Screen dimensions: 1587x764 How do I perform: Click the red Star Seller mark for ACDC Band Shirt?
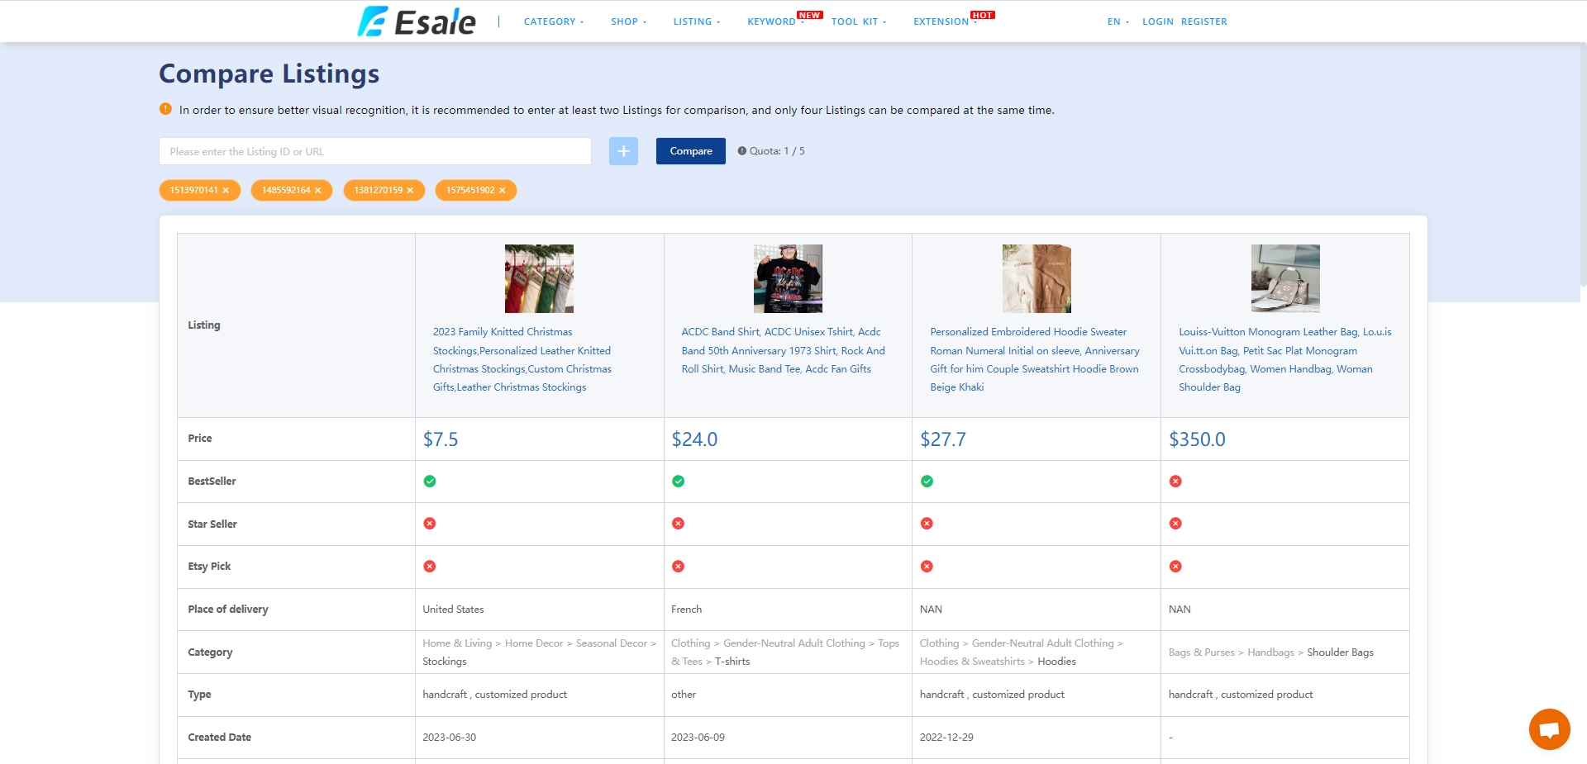679,524
